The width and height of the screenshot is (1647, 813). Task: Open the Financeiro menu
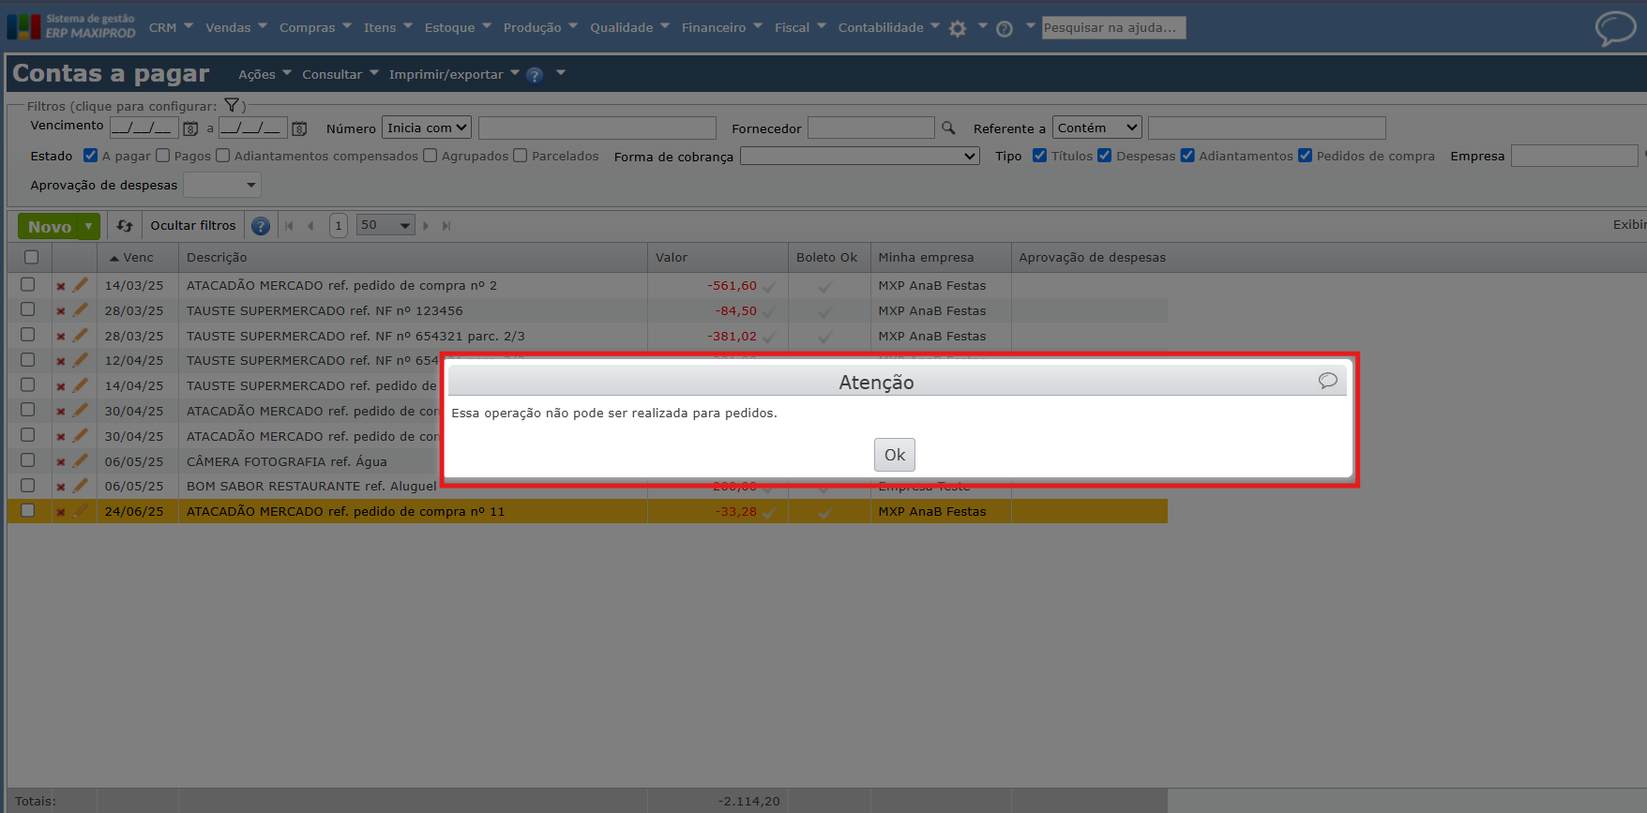722,27
